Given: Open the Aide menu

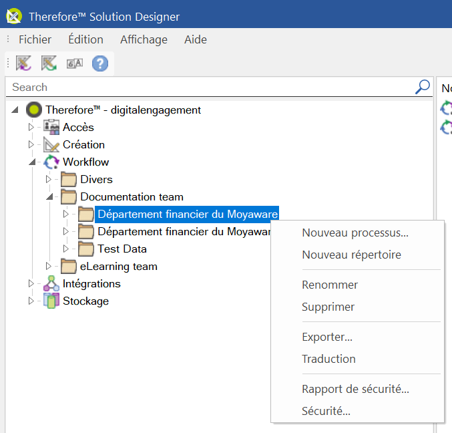Looking at the screenshot, I should (196, 39).
